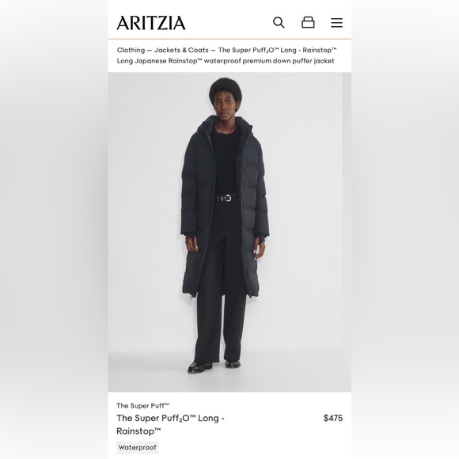Select the Waterproof tag
Viewport: 459px width, 459px height.
tap(137, 448)
